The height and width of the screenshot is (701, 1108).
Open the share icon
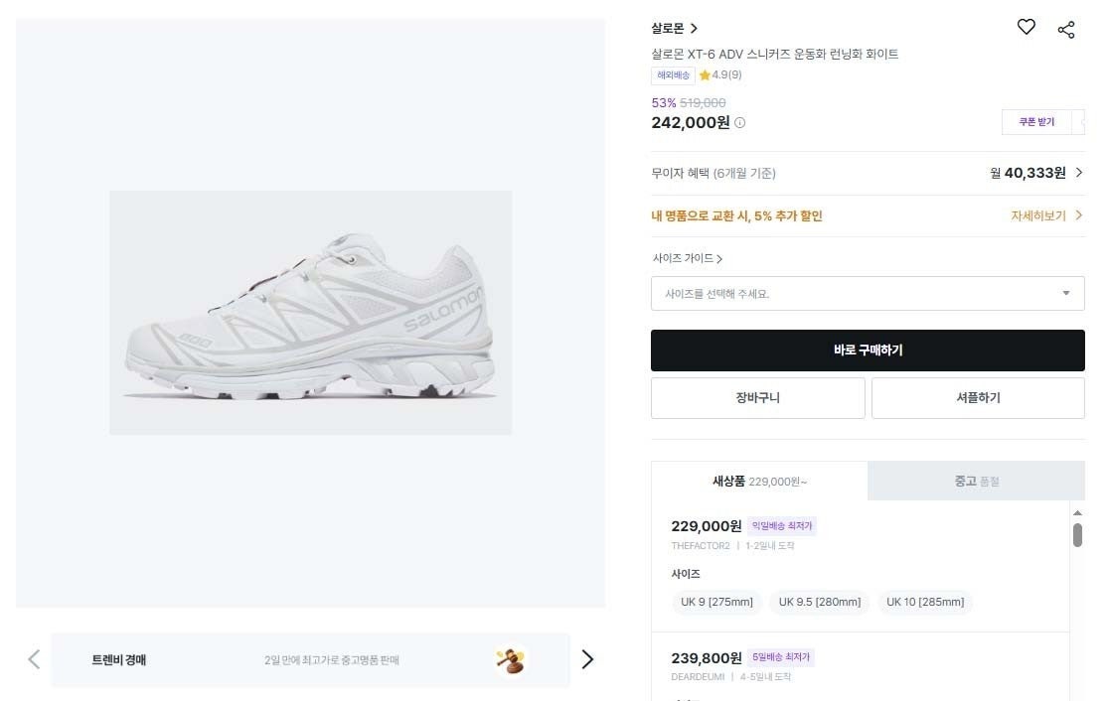tap(1066, 28)
